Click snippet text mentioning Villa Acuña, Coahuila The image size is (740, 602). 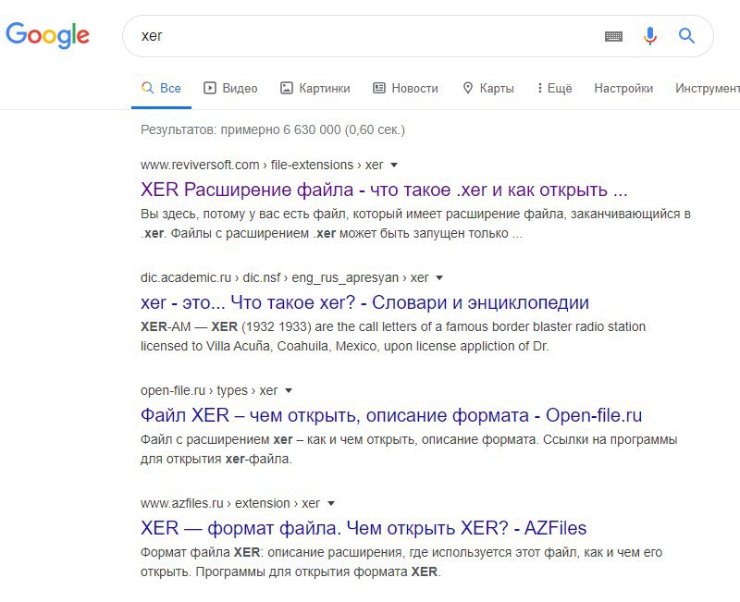(392, 337)
